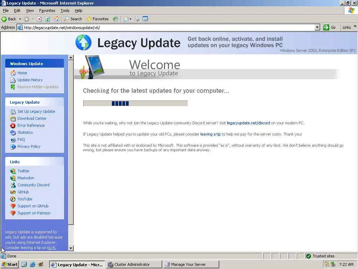Click the Twitter globe icon
Image resolution: width=358 pixels, height=269 pixels.
tap(13, 171)
